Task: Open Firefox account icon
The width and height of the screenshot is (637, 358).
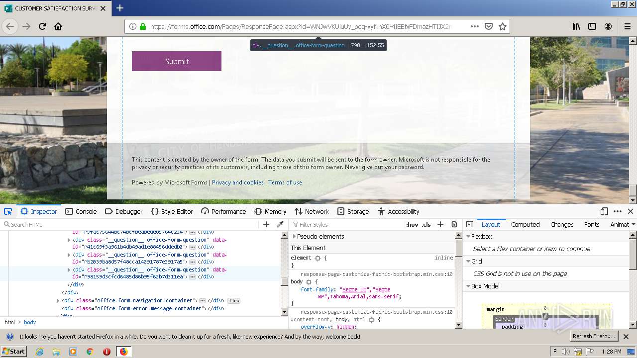Action: tap(608, 26)
